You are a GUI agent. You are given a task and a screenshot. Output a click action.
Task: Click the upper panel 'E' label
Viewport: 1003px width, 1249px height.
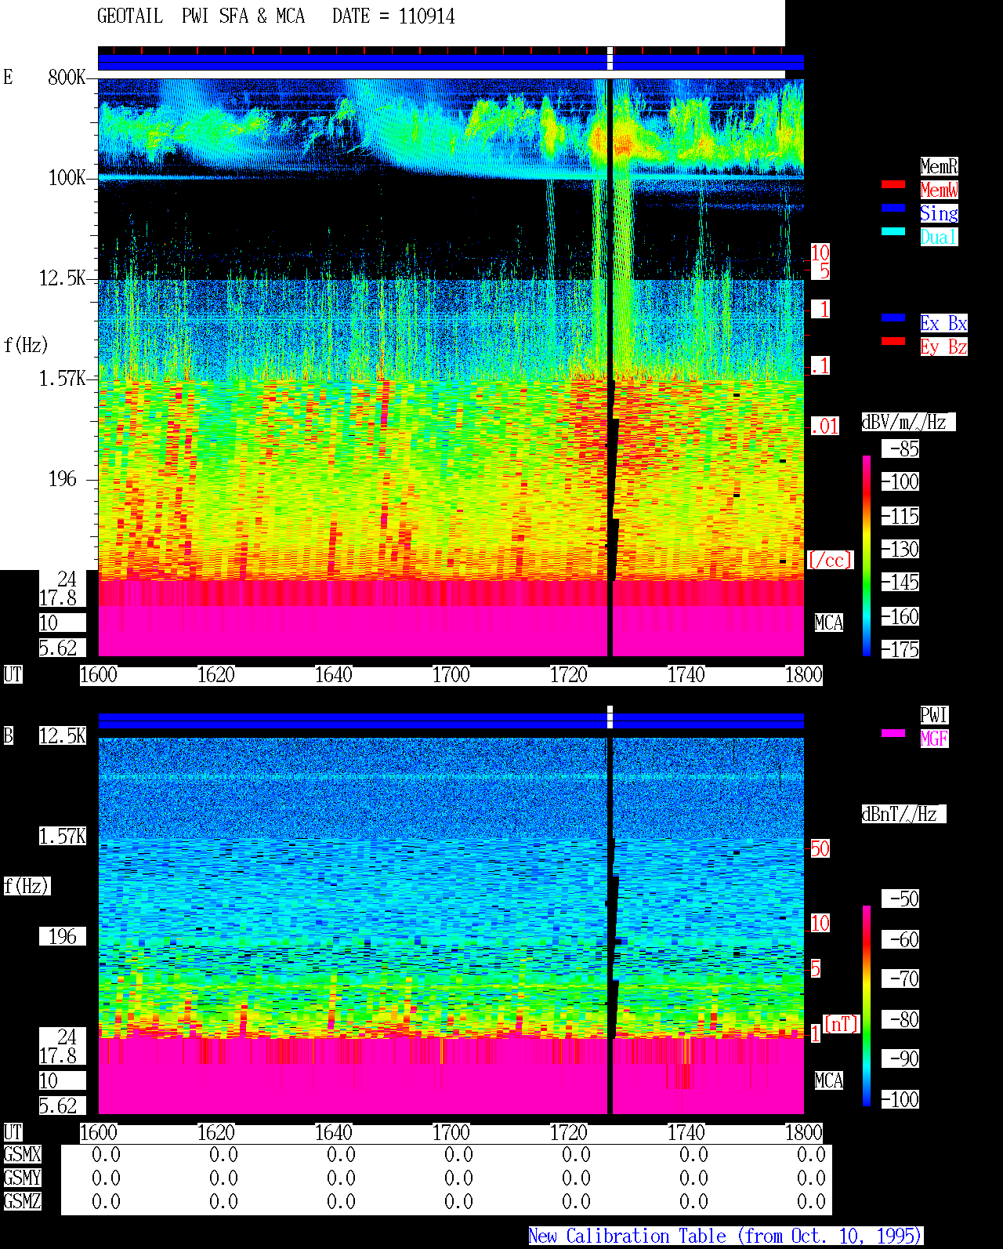[x=8, y=77]
